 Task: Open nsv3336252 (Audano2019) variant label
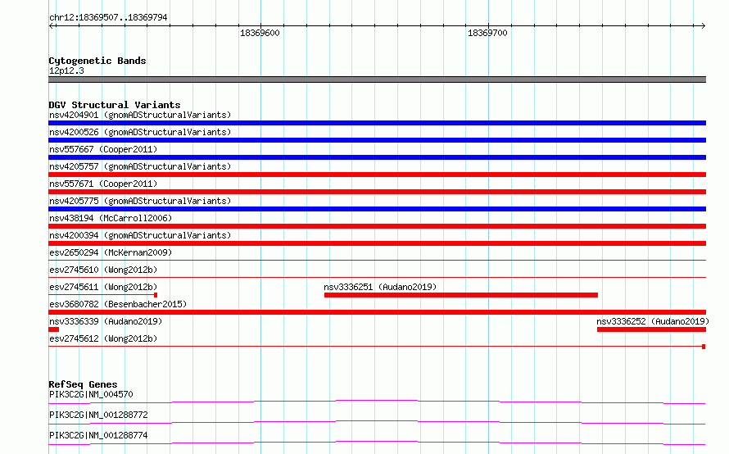coord(653,321)
